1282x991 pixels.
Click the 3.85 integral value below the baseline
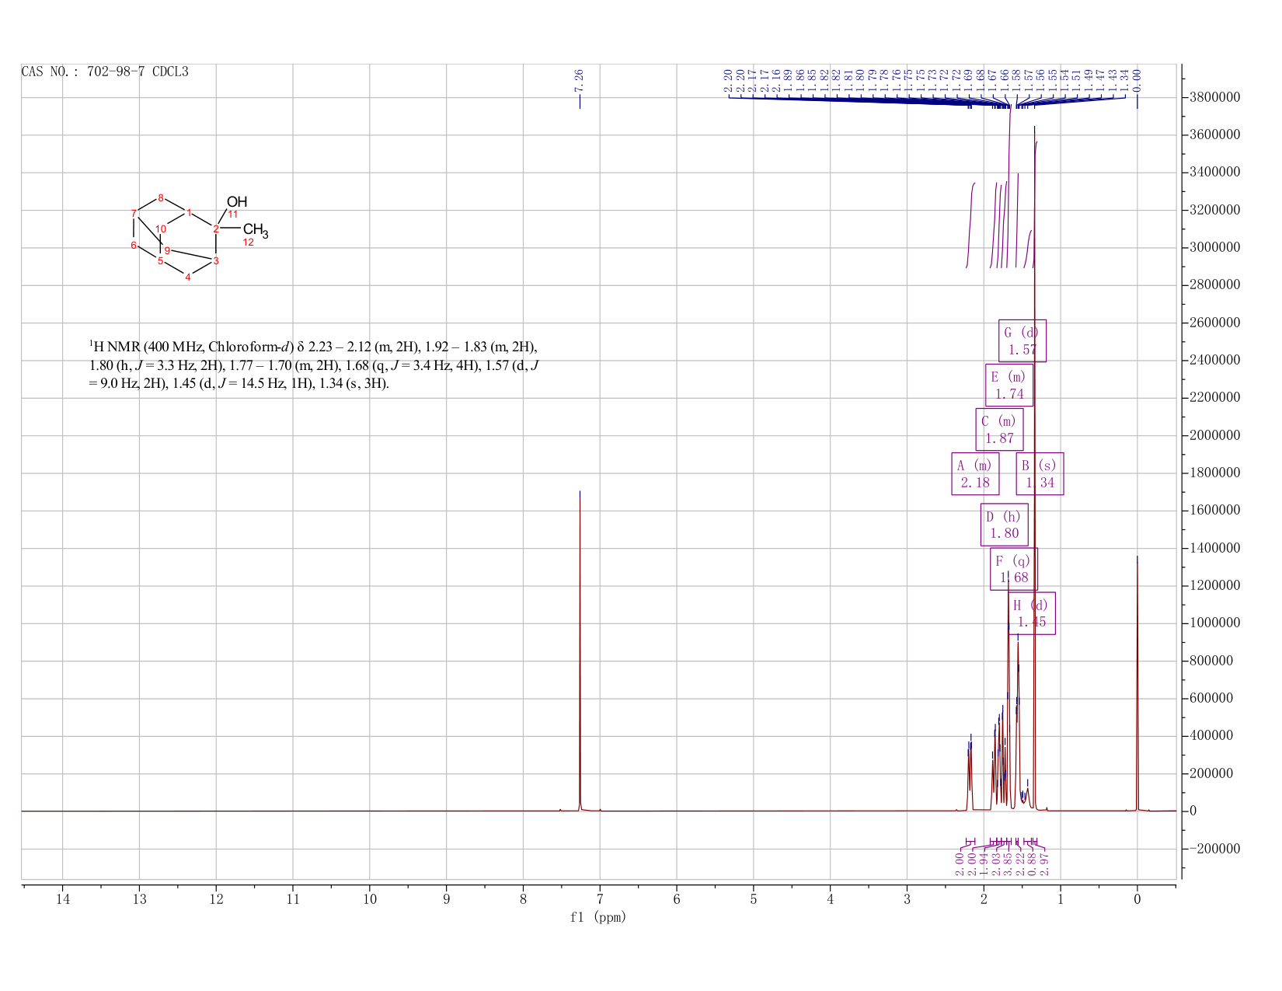point(1008,863)
